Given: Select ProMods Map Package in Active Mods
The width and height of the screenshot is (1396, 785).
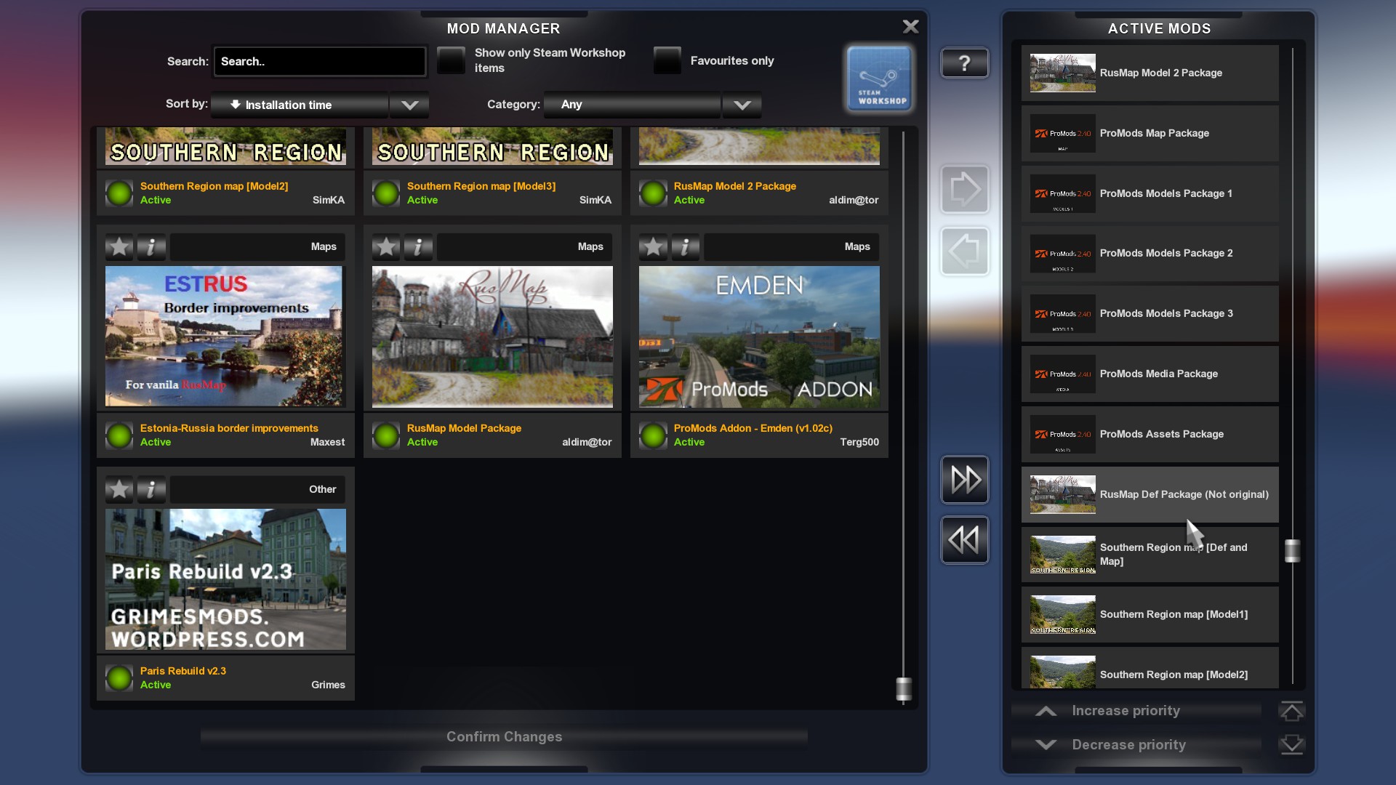Looking at the screenshot, I should [1150, 133].
